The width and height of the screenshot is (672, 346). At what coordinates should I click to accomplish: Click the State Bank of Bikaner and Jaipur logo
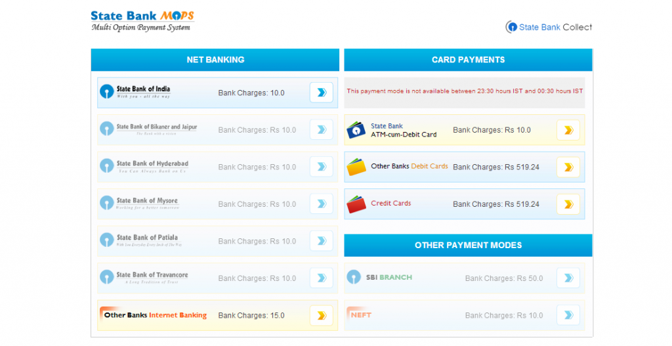(x=148, y=128)
